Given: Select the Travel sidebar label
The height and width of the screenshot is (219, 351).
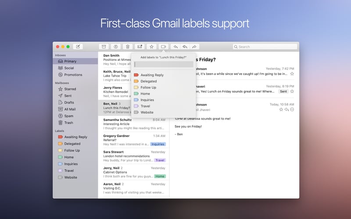Looking at the screenshot, I should pyautogui.click(x=75, y=170).
